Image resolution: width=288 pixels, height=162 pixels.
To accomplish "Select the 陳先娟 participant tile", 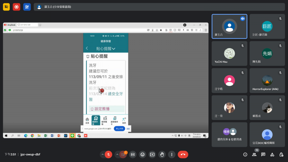I will click(x=267, y=53).
